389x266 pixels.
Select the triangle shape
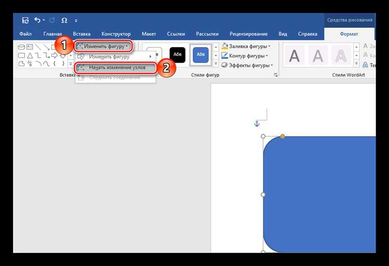30,55
